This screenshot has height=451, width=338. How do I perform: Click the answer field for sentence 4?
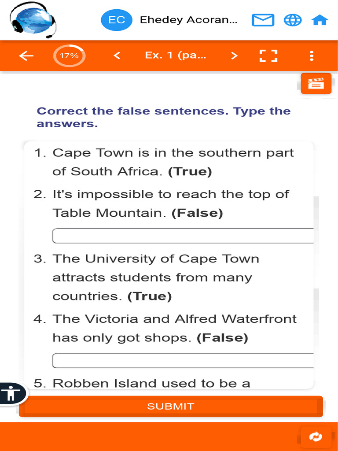pos(183,361)
